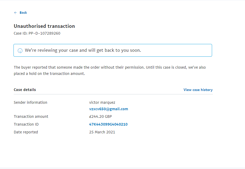Click the Sender information label
Viewport: 245px width, 169px height.
tap(30, 102)
